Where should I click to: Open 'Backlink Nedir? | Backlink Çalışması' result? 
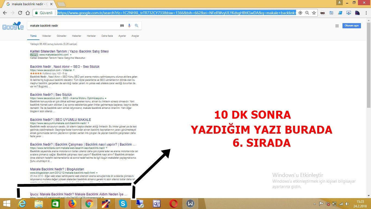[x=83, y=145]
